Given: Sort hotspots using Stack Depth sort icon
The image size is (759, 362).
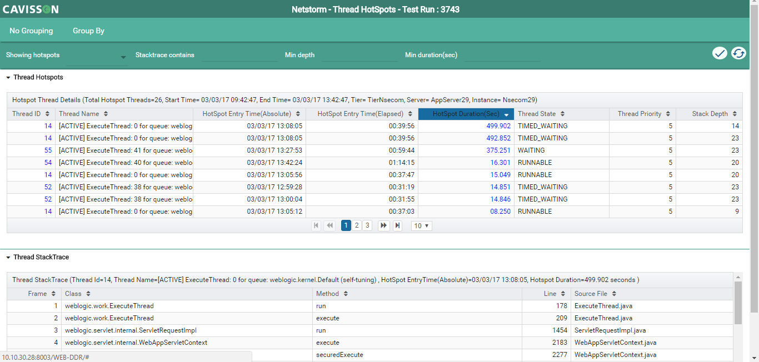Looking at the screenshot, I should point(735,114).
